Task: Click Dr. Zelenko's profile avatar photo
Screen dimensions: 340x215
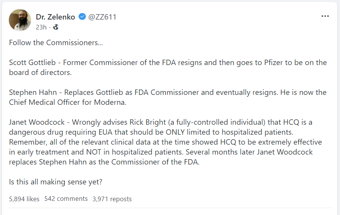Action: pyautogui.click(x=20, y=20)
